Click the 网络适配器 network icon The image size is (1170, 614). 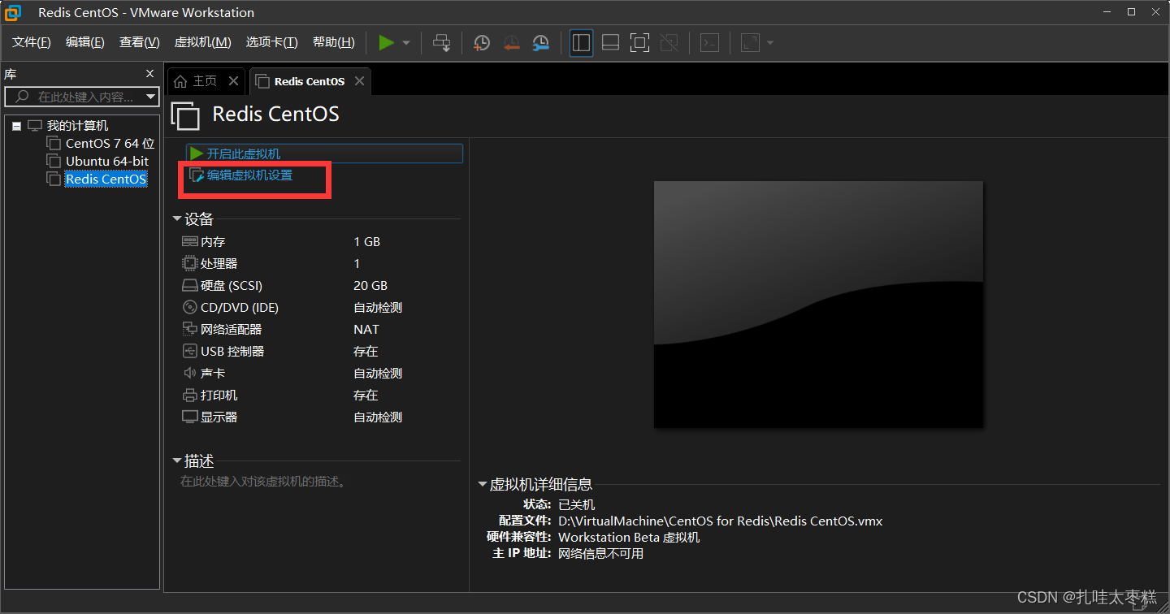click(190, 330)
